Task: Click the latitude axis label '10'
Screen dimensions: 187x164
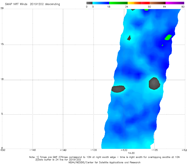Action: [2, 79]
